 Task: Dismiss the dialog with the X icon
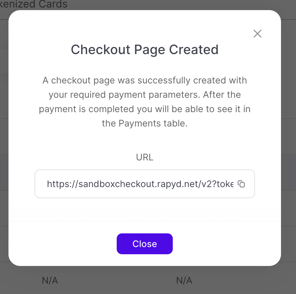[x=258, y=34]
